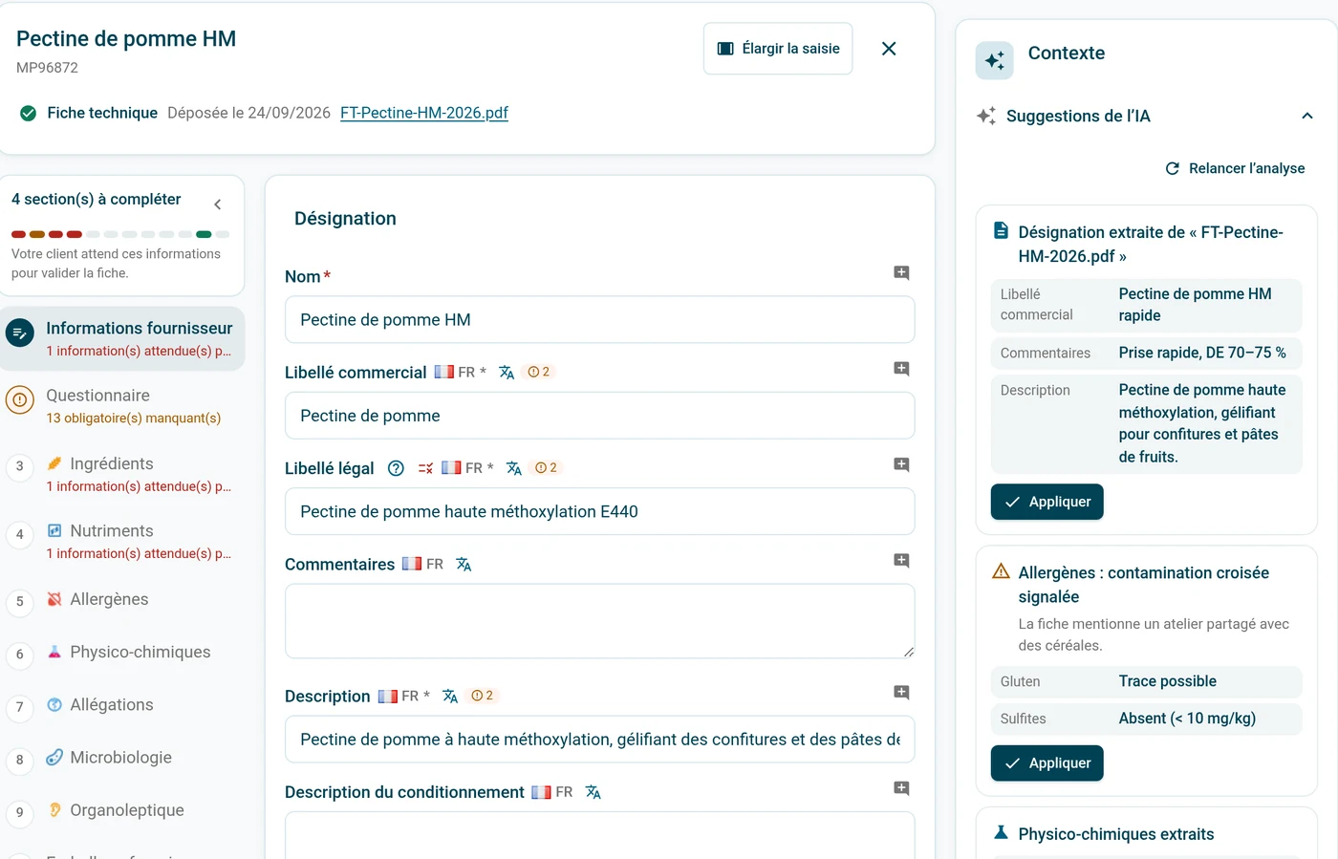The width and height of the screenshot is (1338, 859).
Task: Open help for Libellé légal
Action: tap(396, 468)
